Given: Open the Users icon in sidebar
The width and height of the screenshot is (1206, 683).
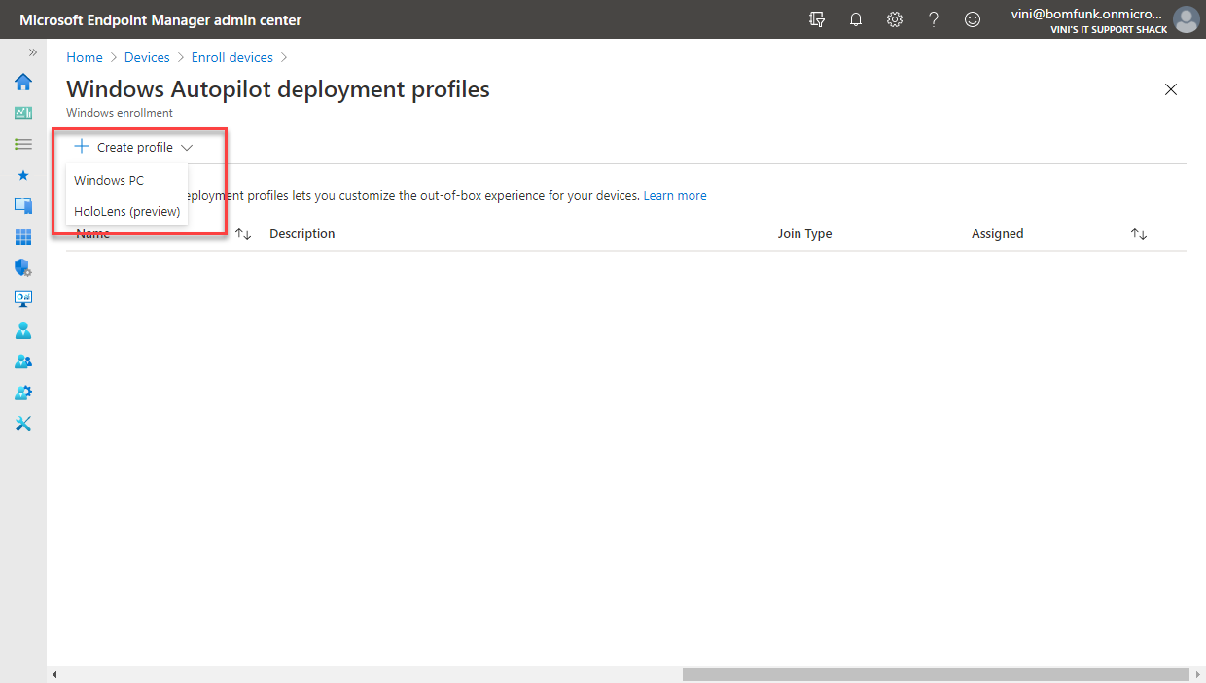Looking at the screenshot, I should 23,330.
